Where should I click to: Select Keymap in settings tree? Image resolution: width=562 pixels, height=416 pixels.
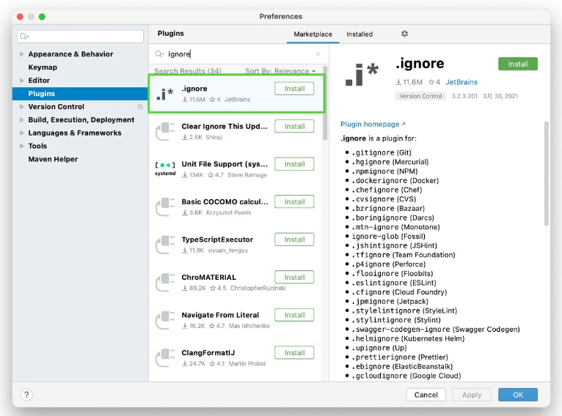tap(43, 67)
